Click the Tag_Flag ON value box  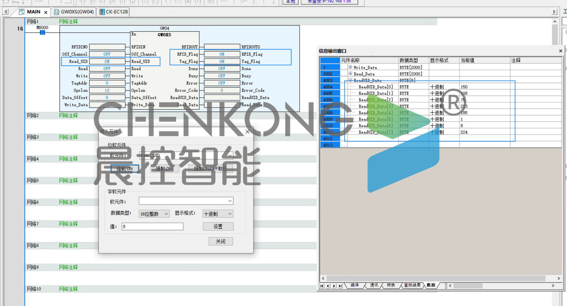tap(222, 61)
